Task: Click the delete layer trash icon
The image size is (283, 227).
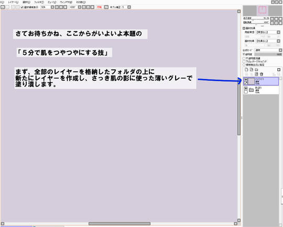Action: tap(262, 74)
